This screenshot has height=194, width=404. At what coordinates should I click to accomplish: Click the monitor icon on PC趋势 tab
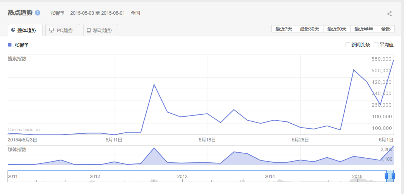[51, 30]
